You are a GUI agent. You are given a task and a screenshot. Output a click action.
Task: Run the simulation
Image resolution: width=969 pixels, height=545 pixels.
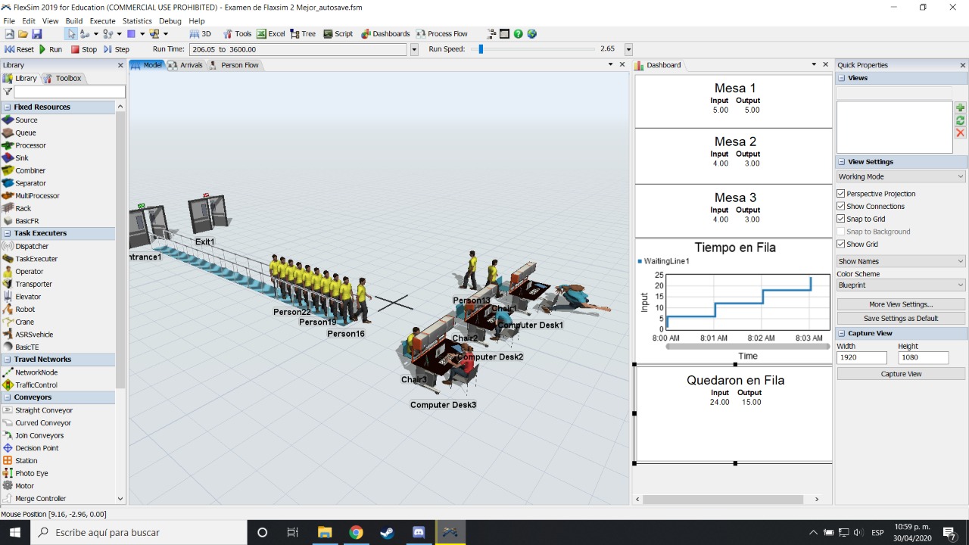(x=51, y=49)
